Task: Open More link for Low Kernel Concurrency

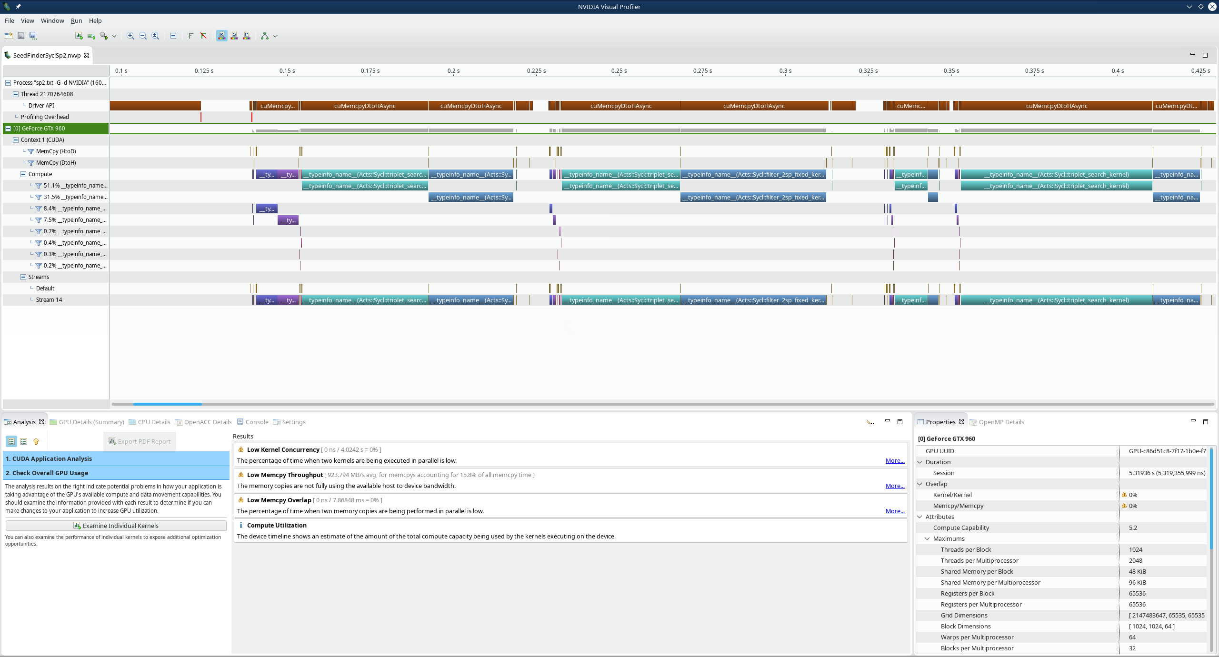Action: (895, 460)
